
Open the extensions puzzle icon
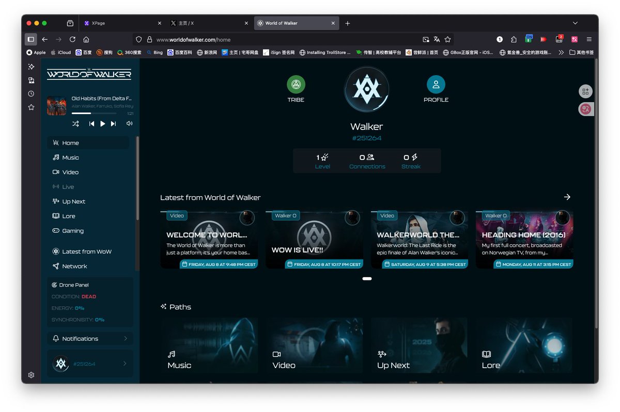tap(514, 39)
